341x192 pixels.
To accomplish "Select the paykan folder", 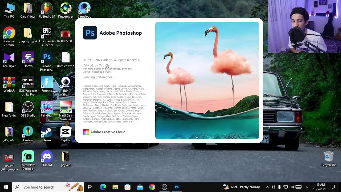I will (66, 159).
